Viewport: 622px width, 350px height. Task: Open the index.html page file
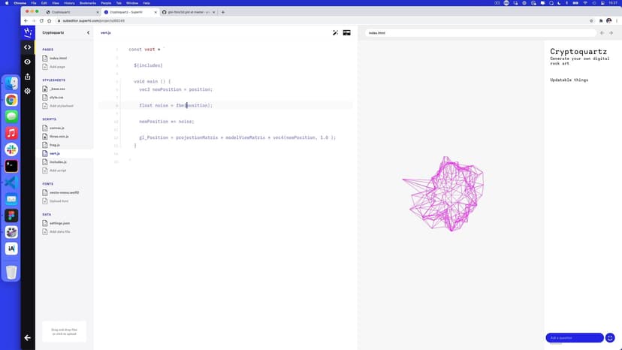58,58
